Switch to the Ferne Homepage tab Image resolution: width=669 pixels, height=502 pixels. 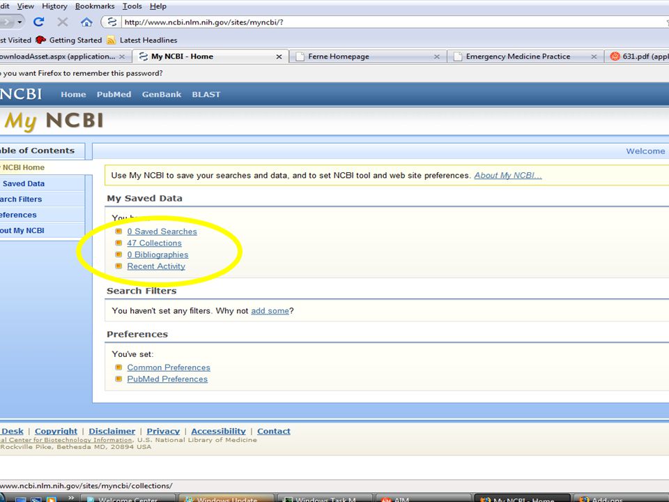(368, 56)
